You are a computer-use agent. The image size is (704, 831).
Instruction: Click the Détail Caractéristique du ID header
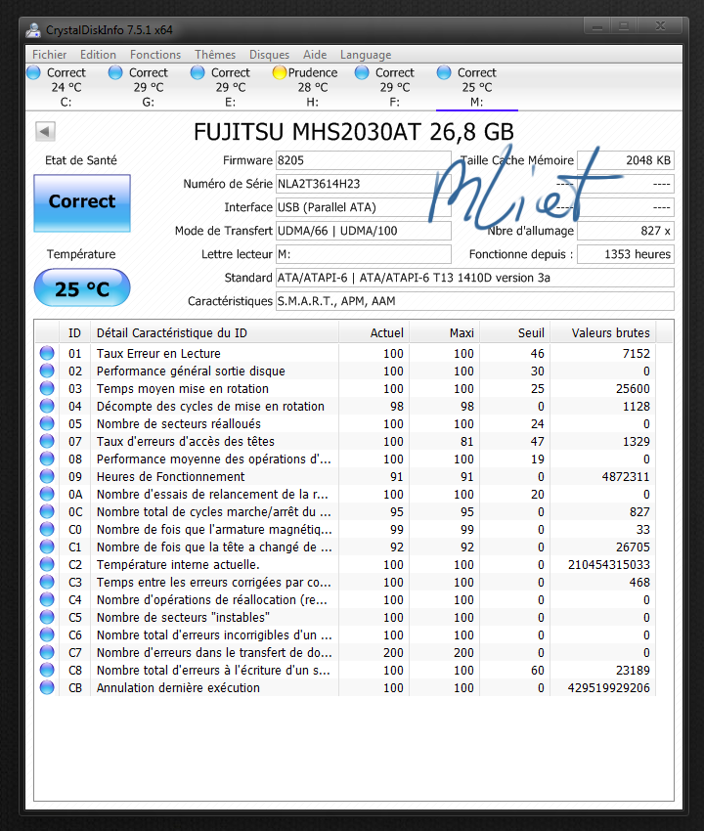coord(215,332)
